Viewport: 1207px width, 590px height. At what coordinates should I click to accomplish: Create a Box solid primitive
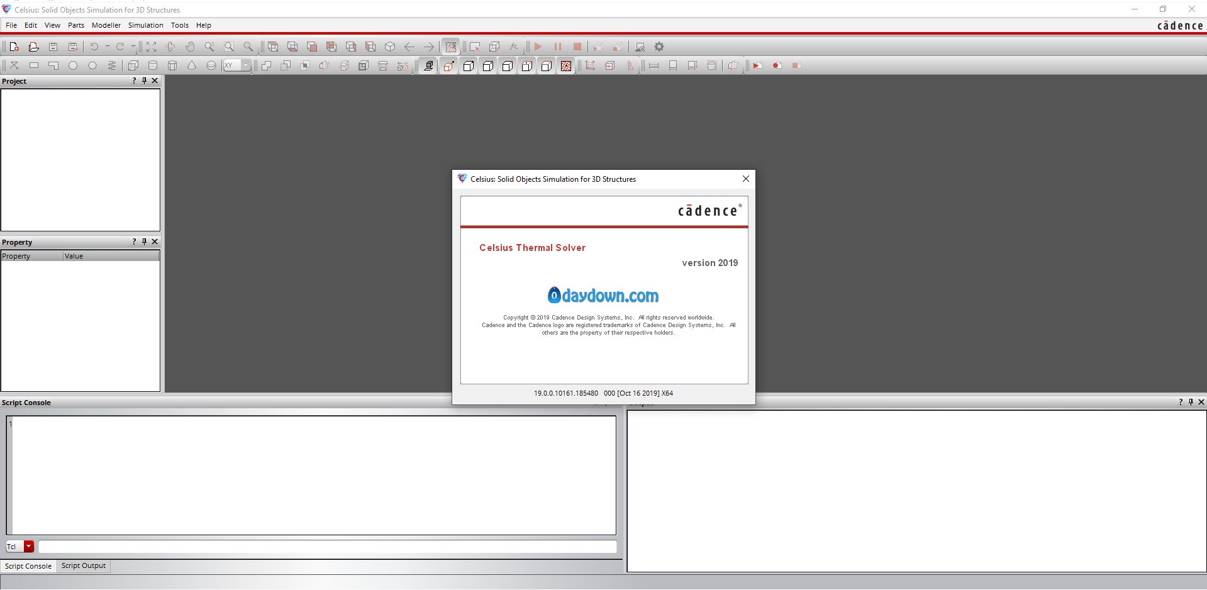133,65
